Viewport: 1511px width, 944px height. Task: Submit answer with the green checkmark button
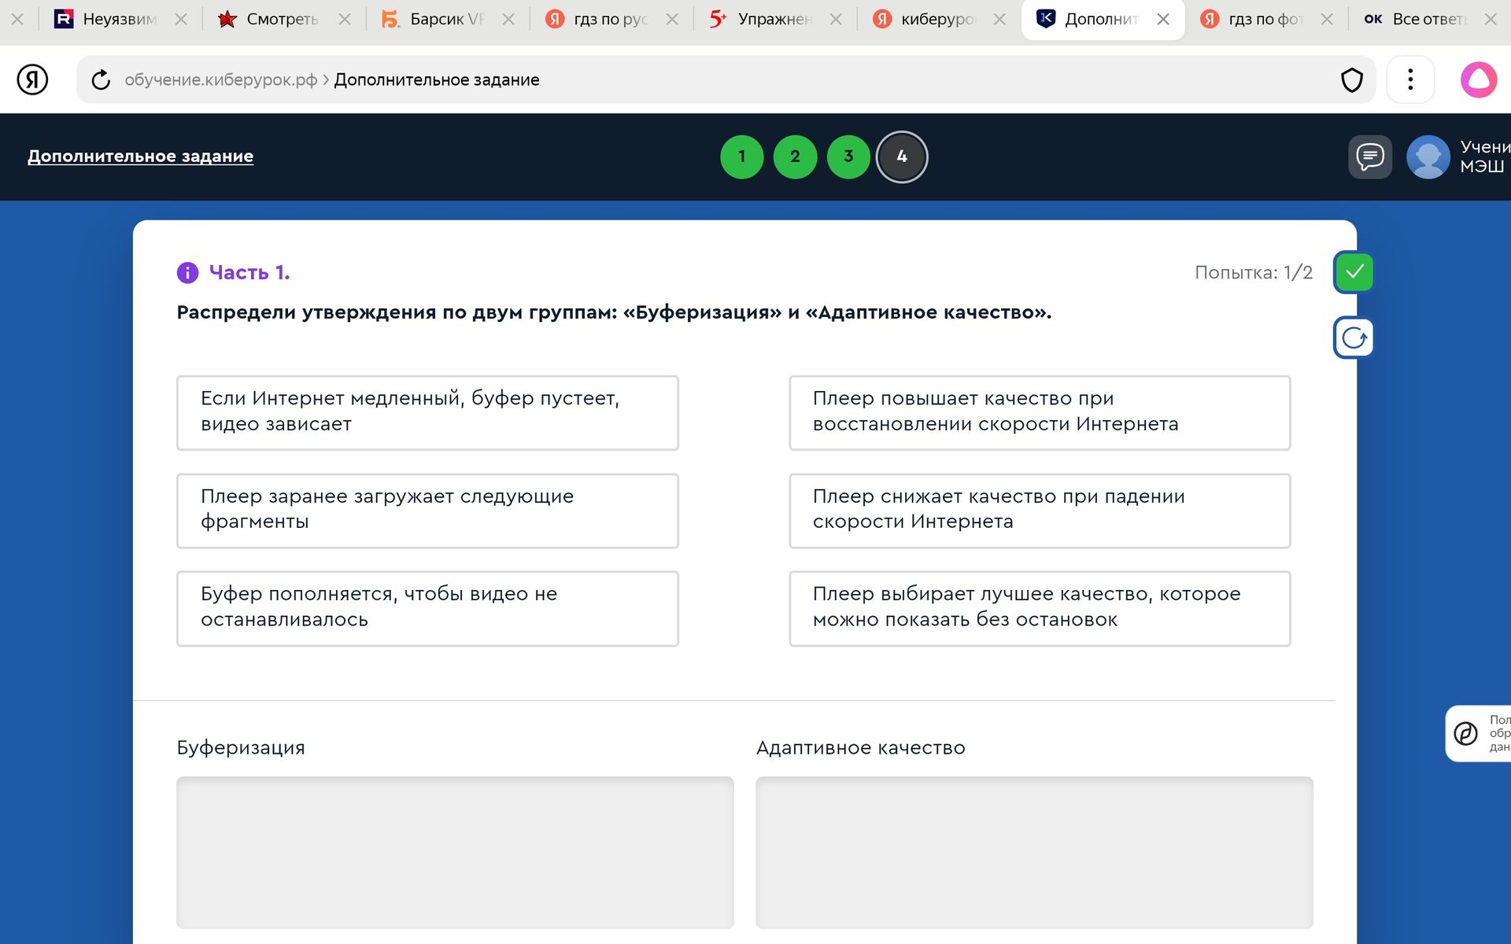point(1354,272)
